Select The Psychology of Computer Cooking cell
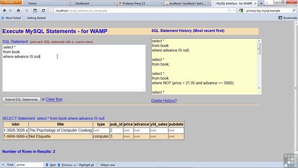 61,130
